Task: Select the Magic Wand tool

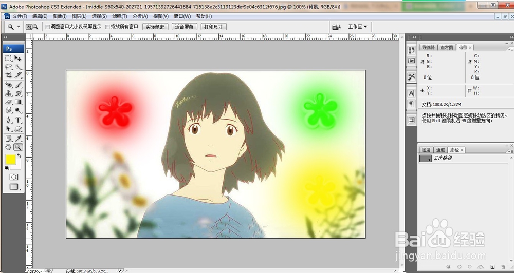Action: tap(18, 66)
